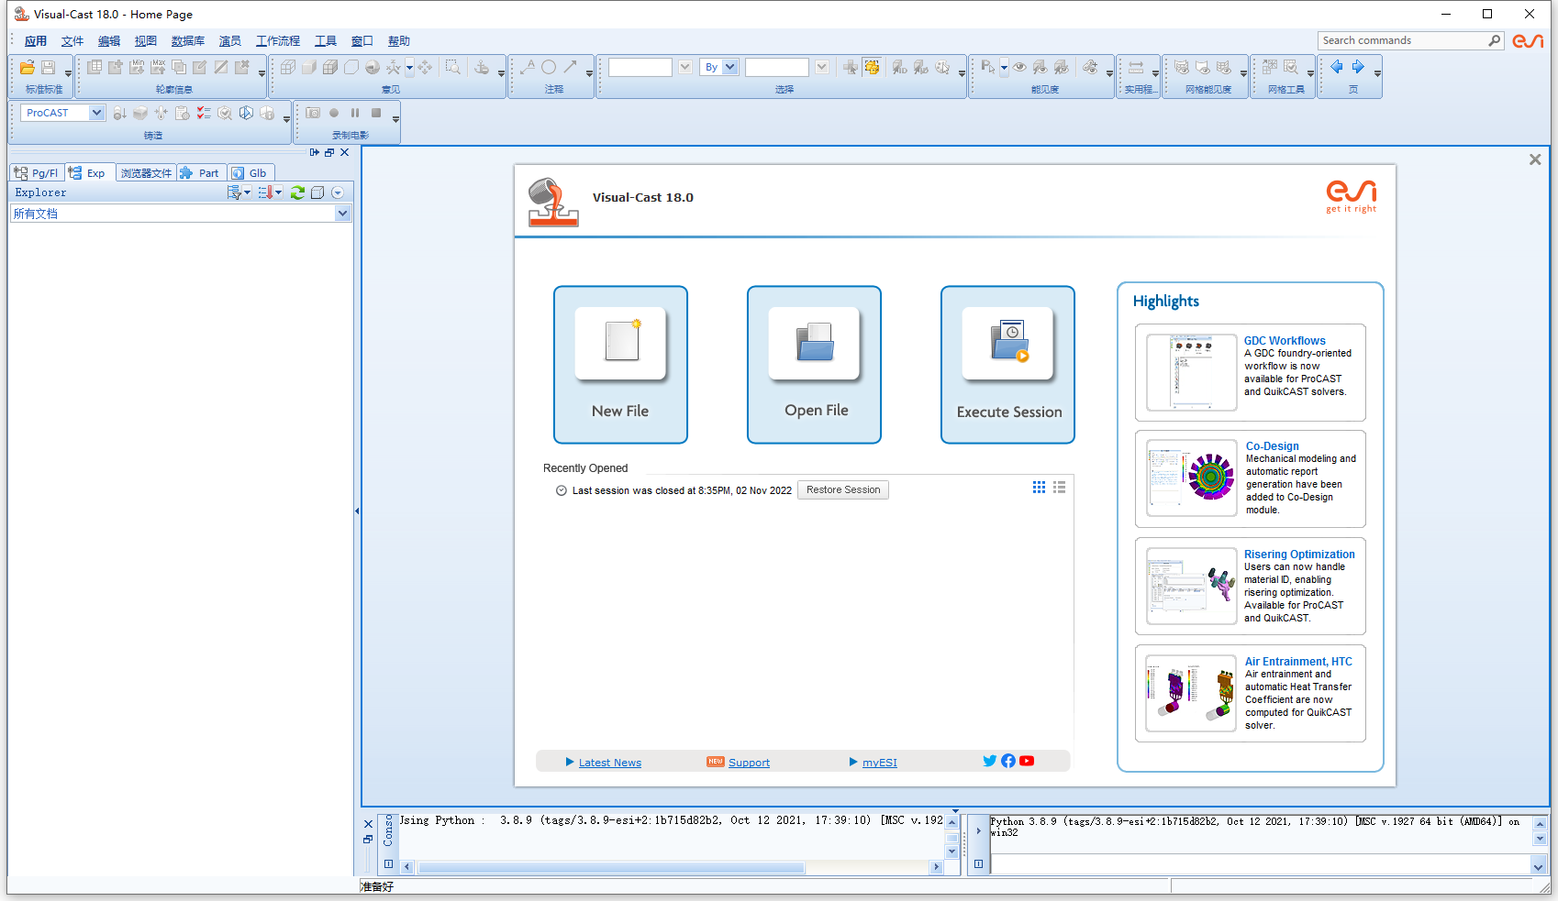Click the Open folder icon in the standard toolbar

[28, 67]
